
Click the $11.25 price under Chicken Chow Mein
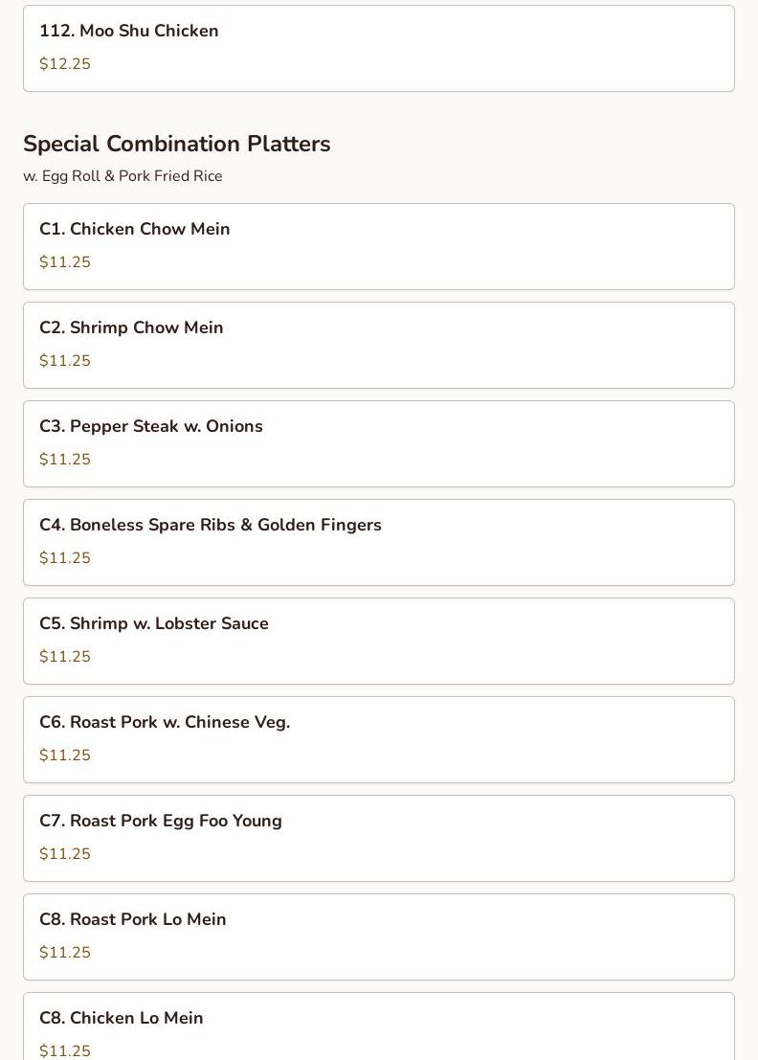[65, 261]
